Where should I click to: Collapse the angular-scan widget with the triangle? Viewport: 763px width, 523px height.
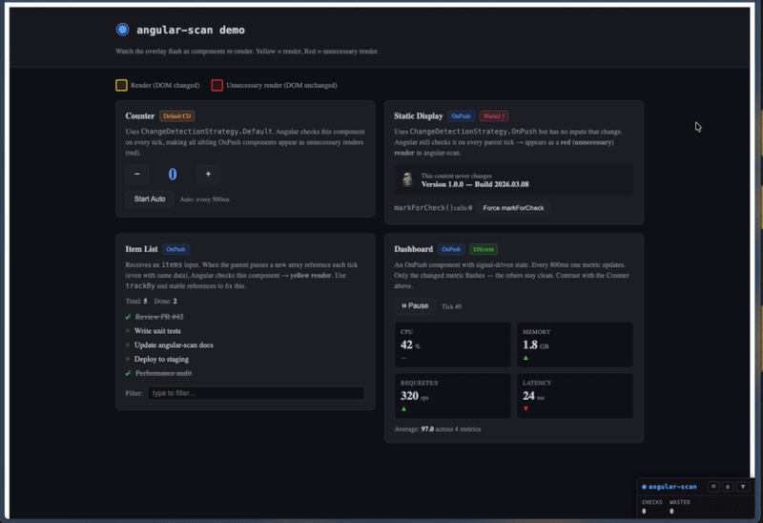click(743, 487)
